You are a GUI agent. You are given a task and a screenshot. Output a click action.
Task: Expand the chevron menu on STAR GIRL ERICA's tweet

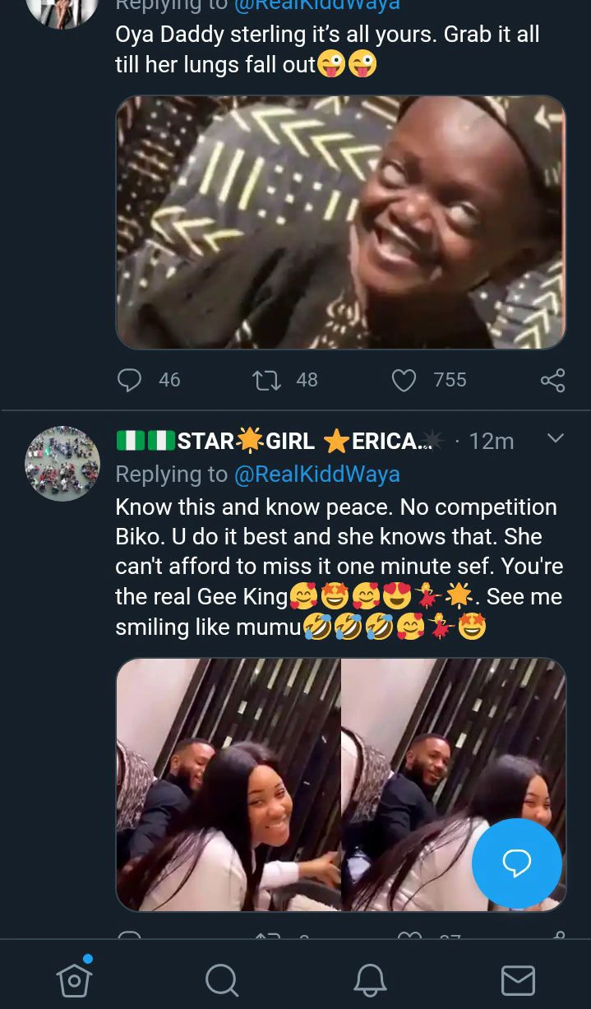[x=556, y=438]
